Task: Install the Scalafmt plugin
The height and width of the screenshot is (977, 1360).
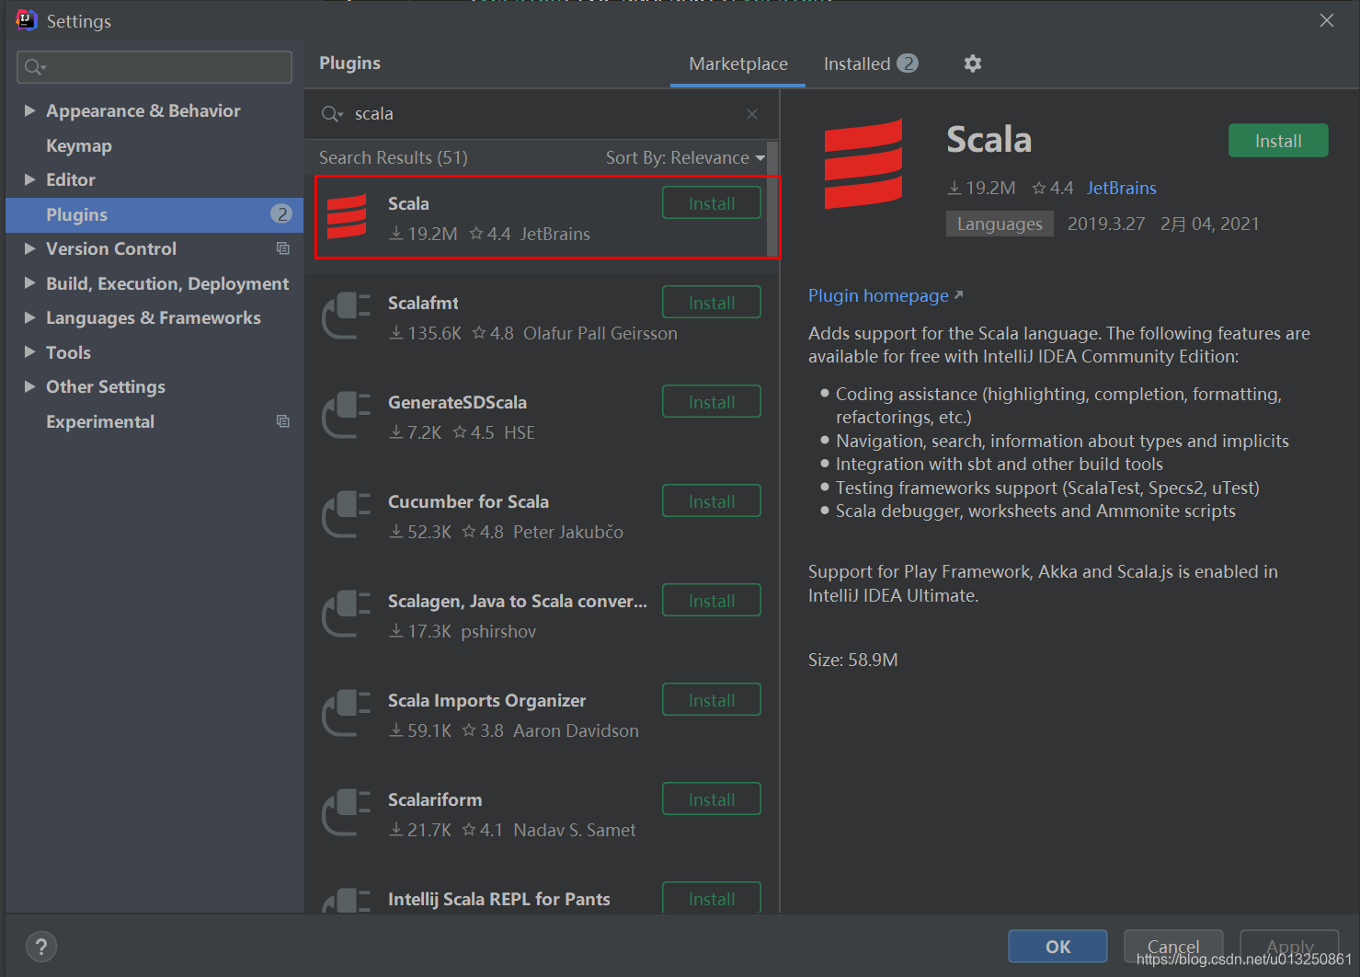Action: [712, 303]
